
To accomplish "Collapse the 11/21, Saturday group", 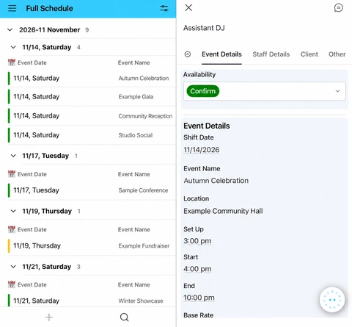I will [x=13, y=267].
